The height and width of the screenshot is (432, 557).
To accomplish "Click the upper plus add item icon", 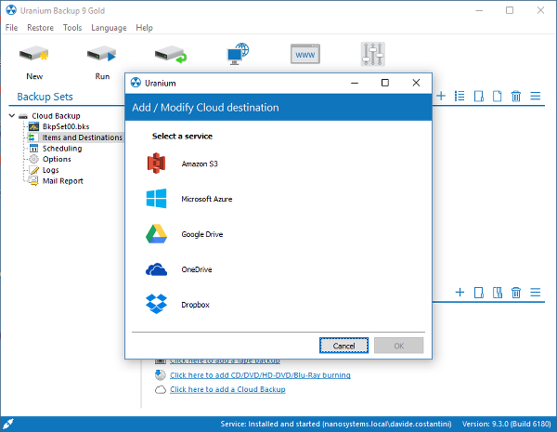I will pyautogui.click(x=441, y=96).
